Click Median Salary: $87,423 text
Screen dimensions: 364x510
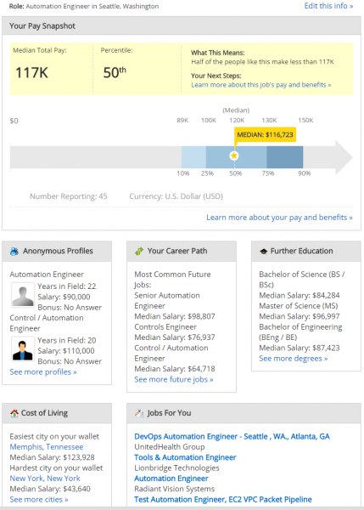pyautogui.click(x=300, y=348)
